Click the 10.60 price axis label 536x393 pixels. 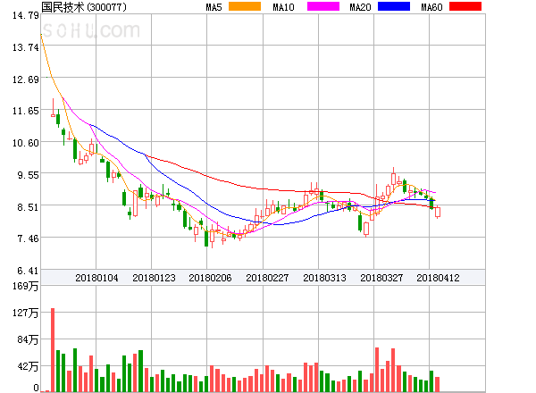26,143
